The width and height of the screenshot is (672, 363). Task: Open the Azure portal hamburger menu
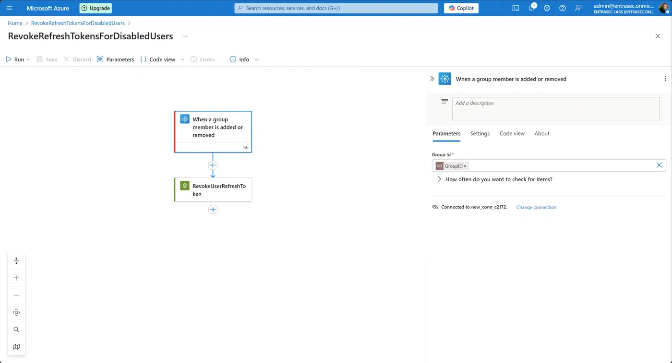coord(9,8)
